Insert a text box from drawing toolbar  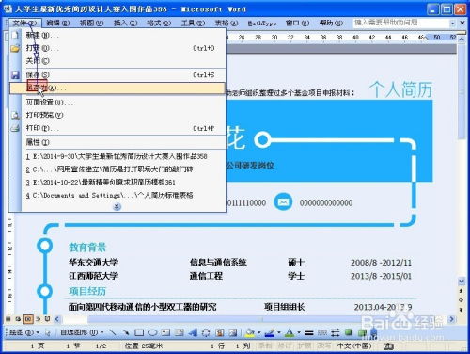165,332
